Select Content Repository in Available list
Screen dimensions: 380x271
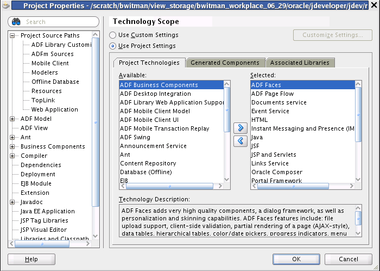tap(172, 163)
